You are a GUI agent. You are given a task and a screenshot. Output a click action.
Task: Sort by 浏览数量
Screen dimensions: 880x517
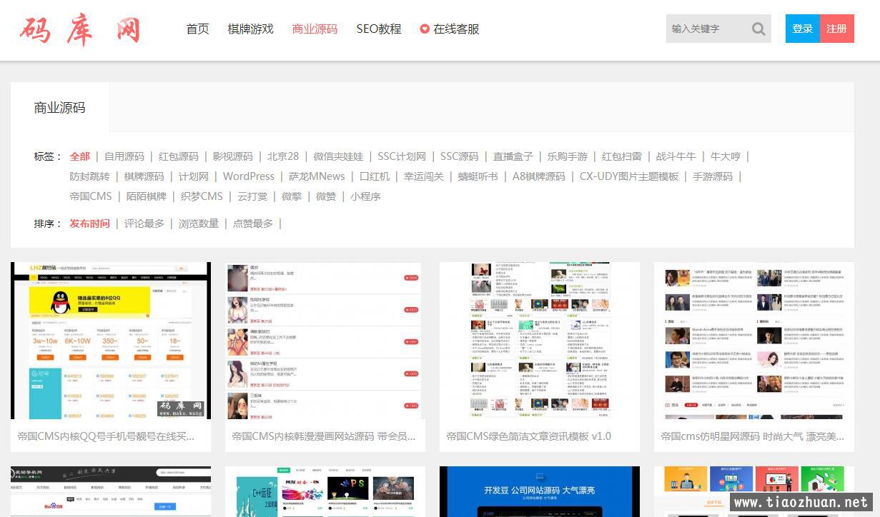click(x=199, y=224)
